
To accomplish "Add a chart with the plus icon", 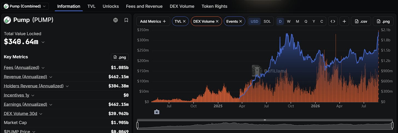I will coord(344,21).
